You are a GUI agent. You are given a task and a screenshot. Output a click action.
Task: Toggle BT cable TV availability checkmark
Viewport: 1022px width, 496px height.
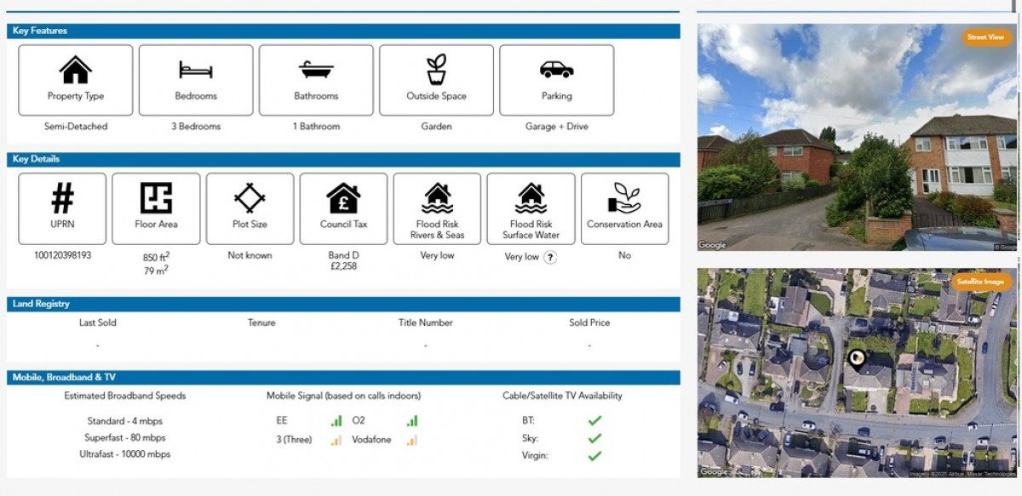(x=594, y=419)
